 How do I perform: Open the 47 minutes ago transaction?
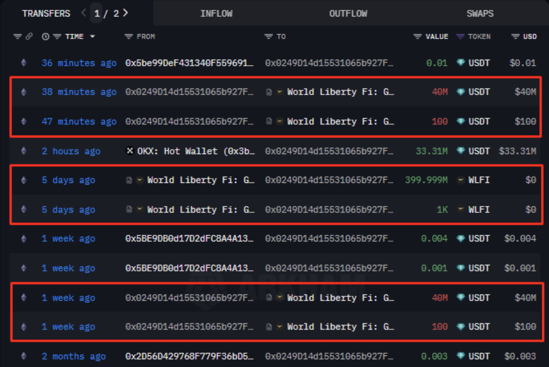(x=79, y=121)
